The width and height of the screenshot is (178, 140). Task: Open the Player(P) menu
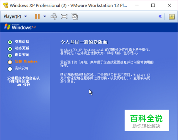pos(12,16)
